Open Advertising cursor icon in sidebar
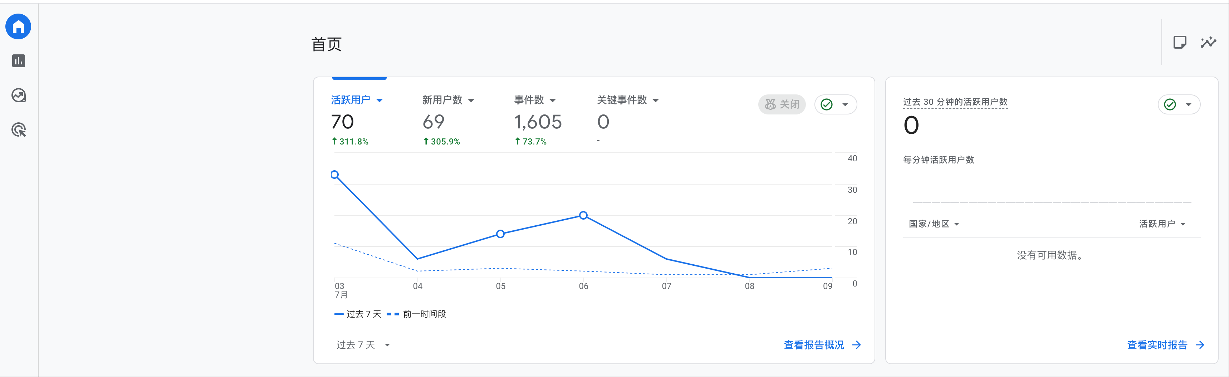The image size is (1229, 377). (19, 130)
